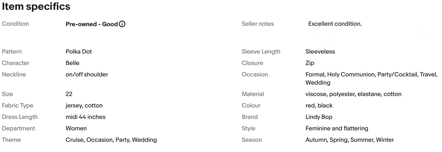Click the Cruise, Occasion, Party, Wedding theme
This screenshot has width=442, height=152.
[x=111, y=140]
